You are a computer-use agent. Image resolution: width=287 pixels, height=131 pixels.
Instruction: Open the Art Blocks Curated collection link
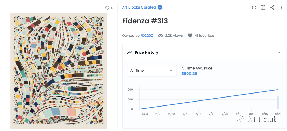click(x=139, y=7)
